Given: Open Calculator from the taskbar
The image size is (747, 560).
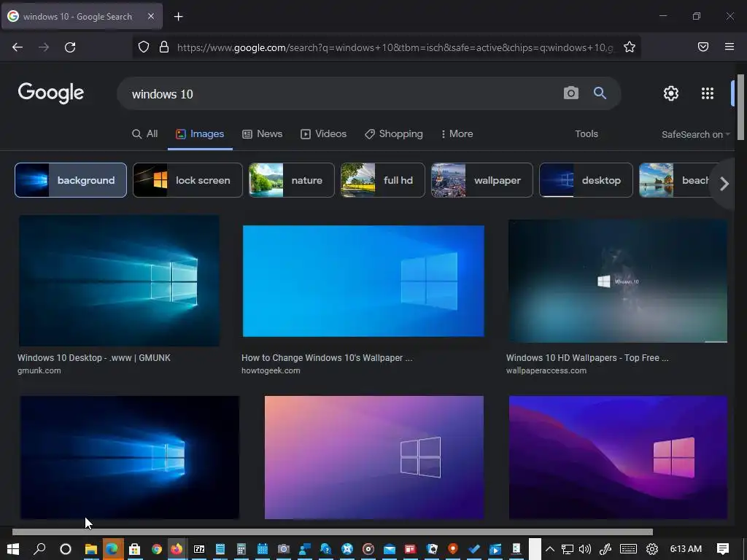Looking at the screenshot, I should click(241, 549).
